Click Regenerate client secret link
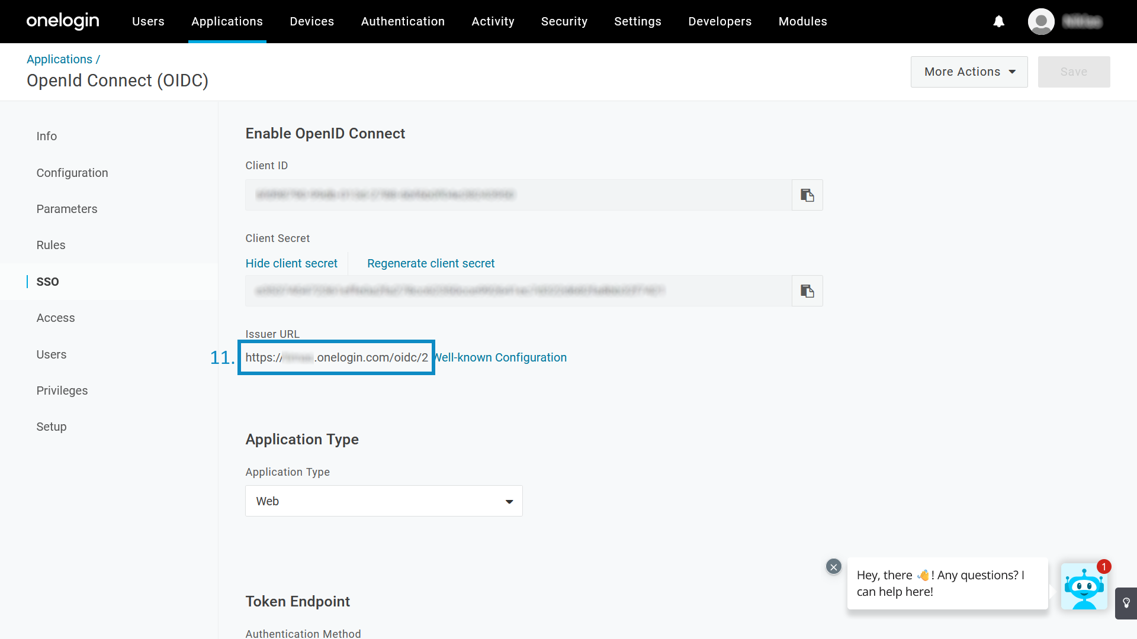 431,263
